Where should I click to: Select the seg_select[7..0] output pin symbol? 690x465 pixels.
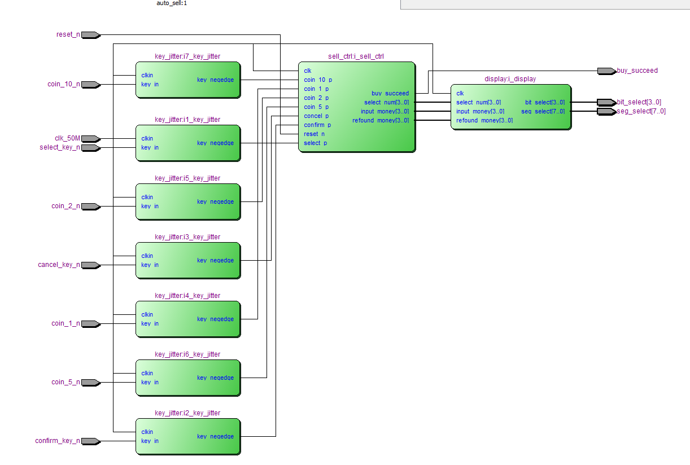click(x=607, y=112)
